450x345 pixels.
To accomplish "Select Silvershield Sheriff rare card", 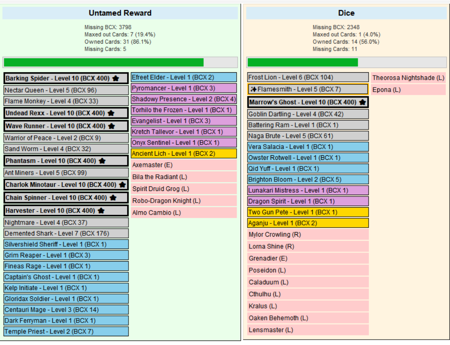I will [x=66, y=244].
